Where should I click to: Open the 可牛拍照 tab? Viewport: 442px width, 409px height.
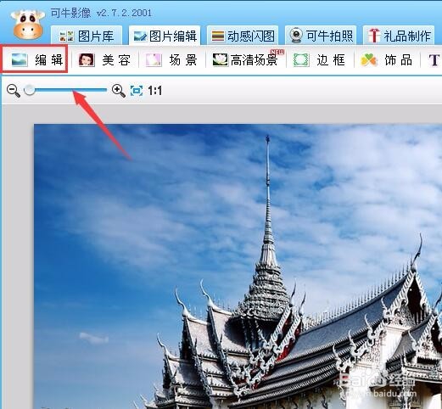[x=321, y=36]
